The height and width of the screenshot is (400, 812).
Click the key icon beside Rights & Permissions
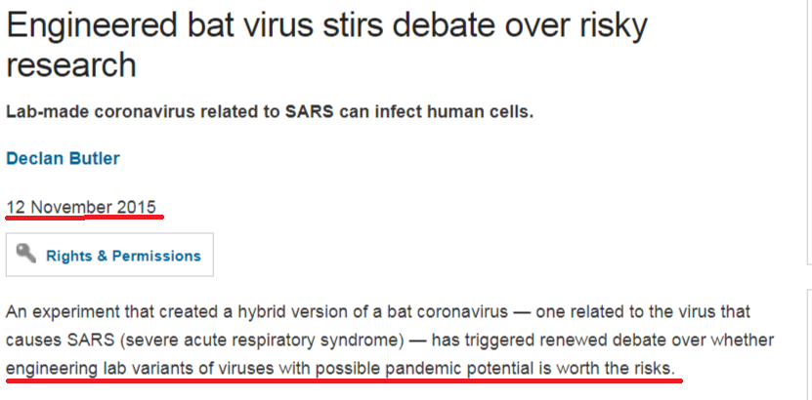point(25,254)
